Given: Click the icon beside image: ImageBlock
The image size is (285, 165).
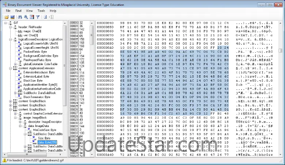Looking at the screenshot, I should coord(20,118).
